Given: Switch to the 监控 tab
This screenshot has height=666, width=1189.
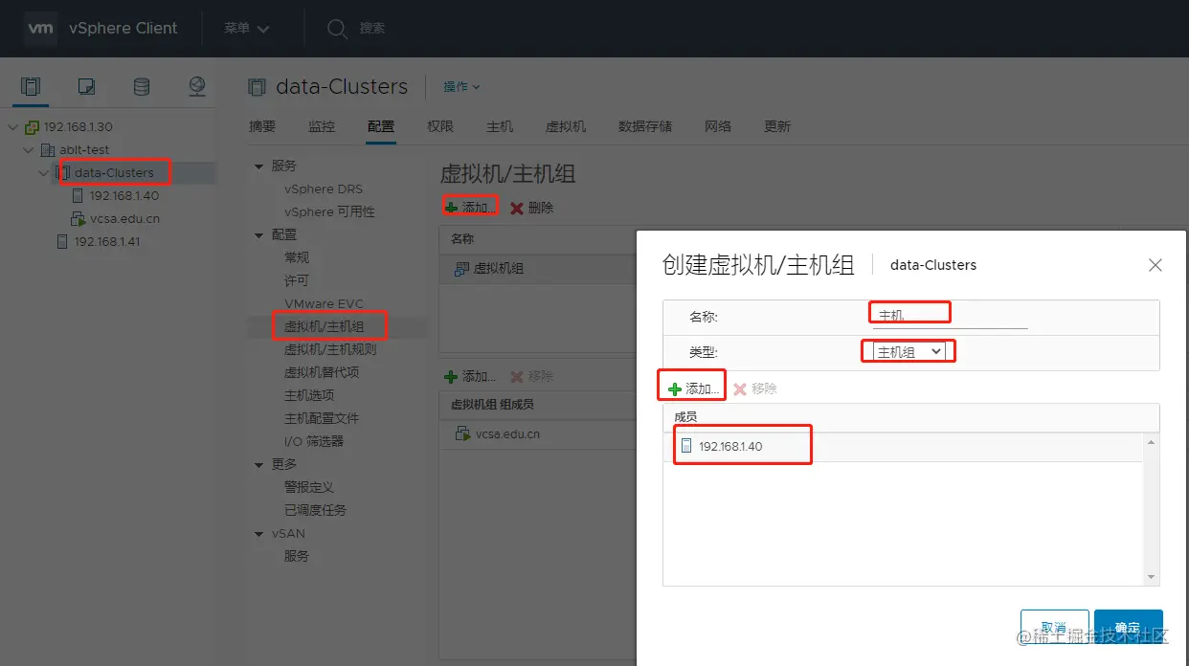Looking at the screenshot, I should point(322,126).
